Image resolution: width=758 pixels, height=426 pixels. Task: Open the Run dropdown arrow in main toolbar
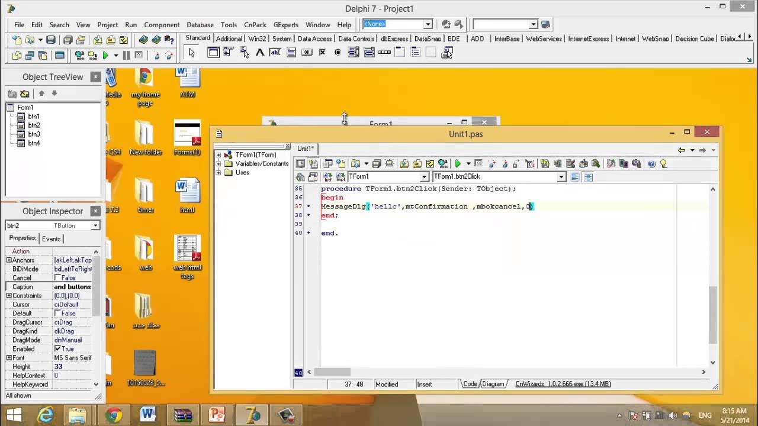pos(115,55)
